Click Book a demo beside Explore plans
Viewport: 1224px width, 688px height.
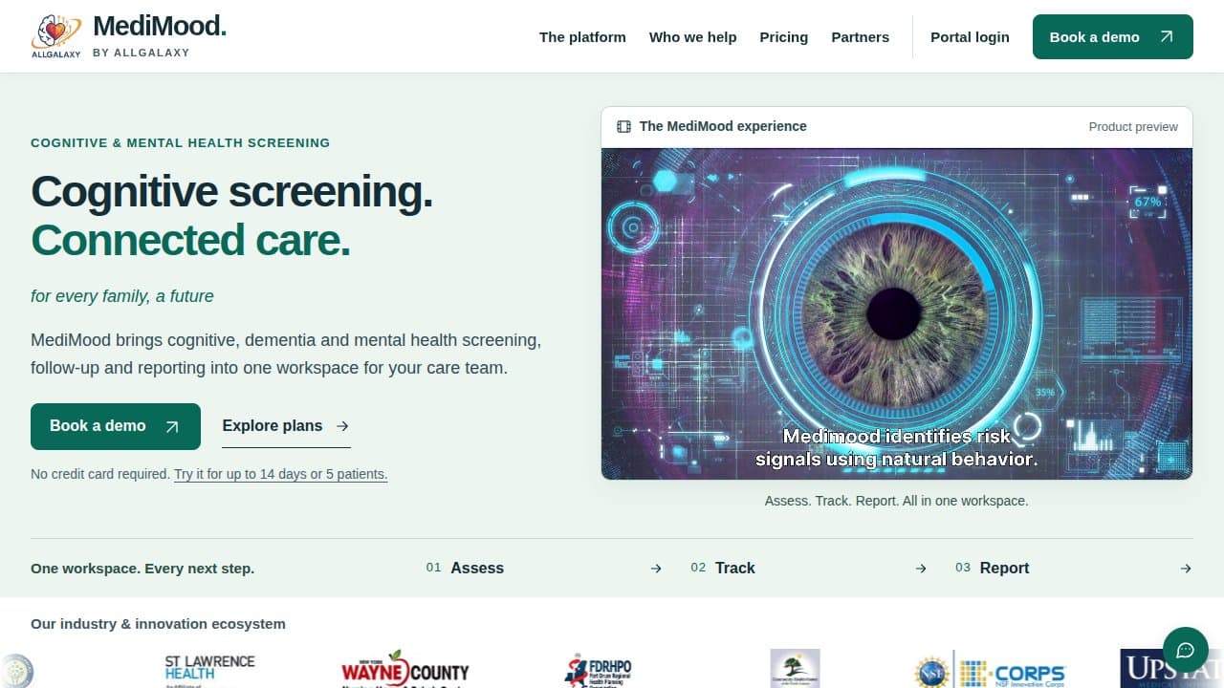(116, 426)
